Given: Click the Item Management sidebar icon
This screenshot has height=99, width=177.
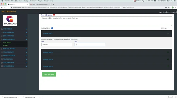Looking at the screenshot, I should tap(2, 52).
